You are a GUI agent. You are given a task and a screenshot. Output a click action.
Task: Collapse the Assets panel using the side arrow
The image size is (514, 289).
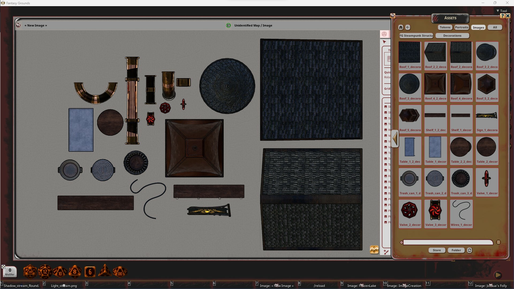tap(395, 139)
